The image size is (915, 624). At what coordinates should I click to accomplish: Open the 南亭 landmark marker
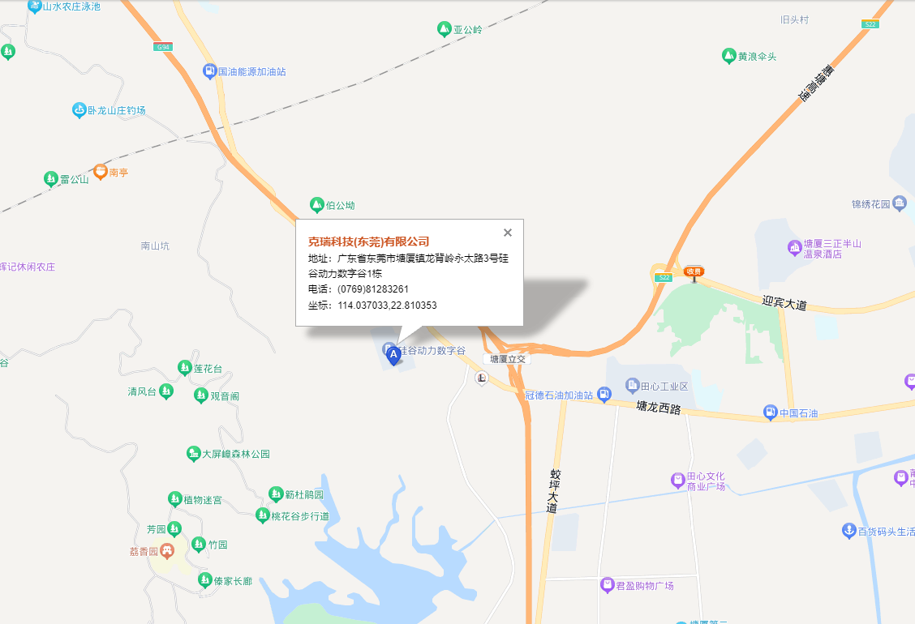[x=101, y=172]
